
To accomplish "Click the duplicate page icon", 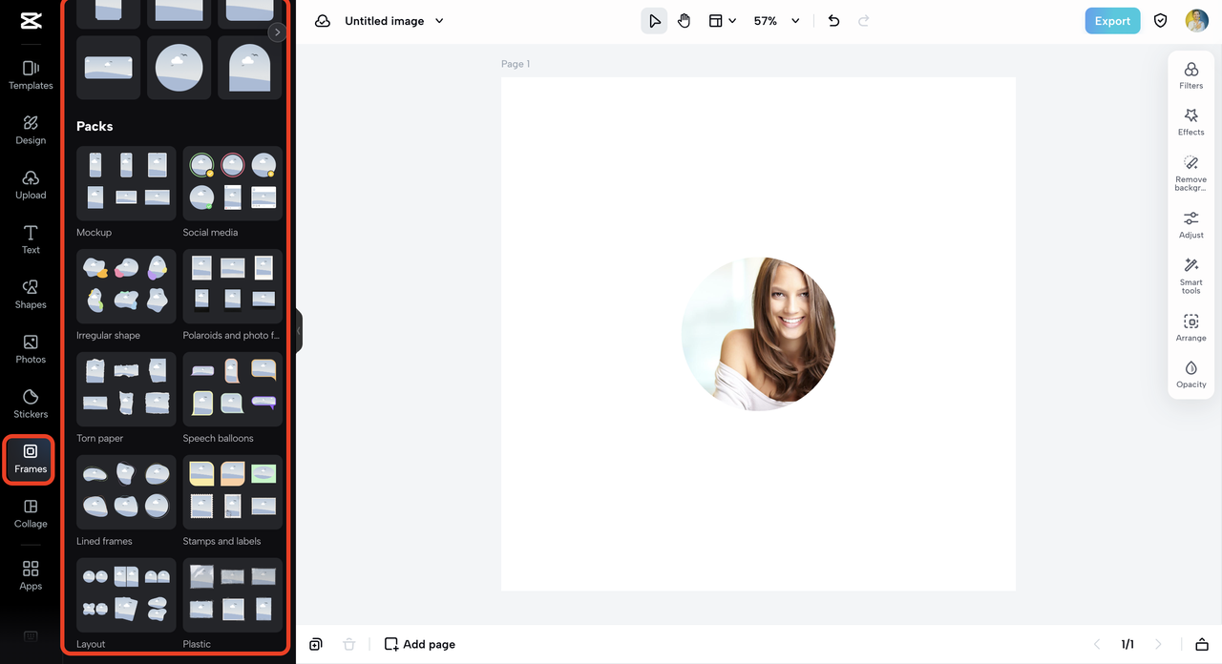I will click(316, 644).
